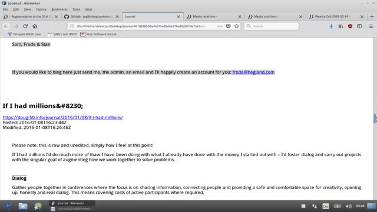The width and height of the screenshot is (377, 212).
Task: Toggle the sidebar view
Action: [x=359, y=26]
